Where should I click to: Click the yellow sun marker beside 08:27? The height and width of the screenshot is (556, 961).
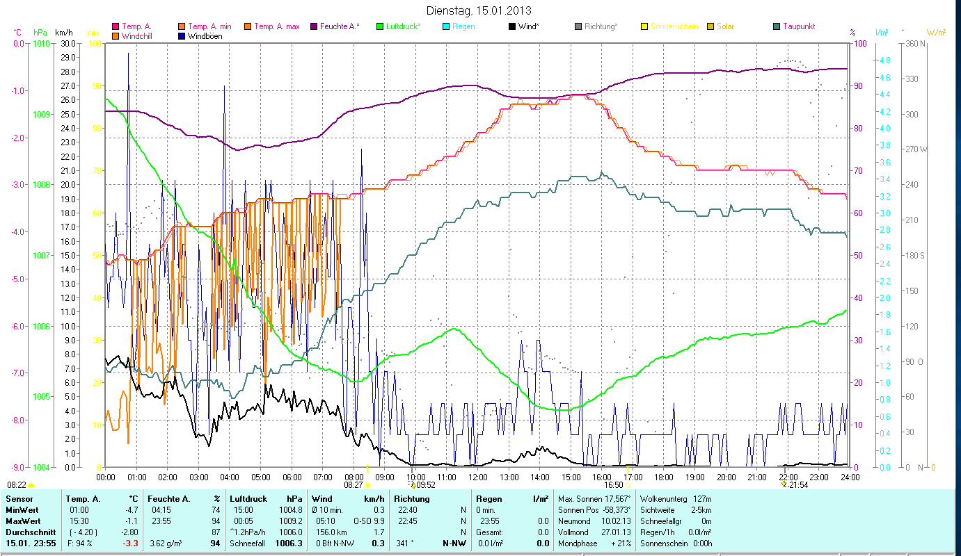(367, 485)
